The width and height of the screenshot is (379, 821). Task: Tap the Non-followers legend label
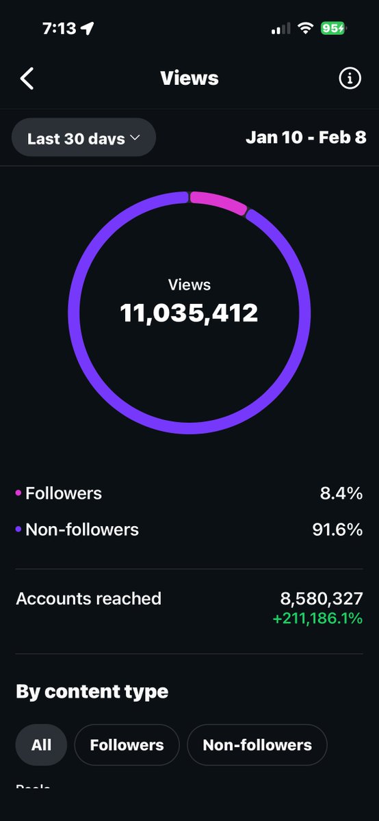coord(82,530)
